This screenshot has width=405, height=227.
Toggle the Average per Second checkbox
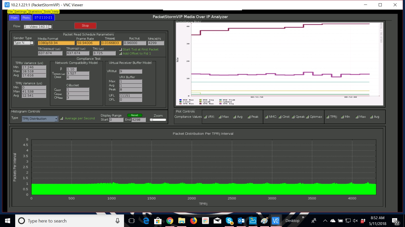tap(62, 118)
